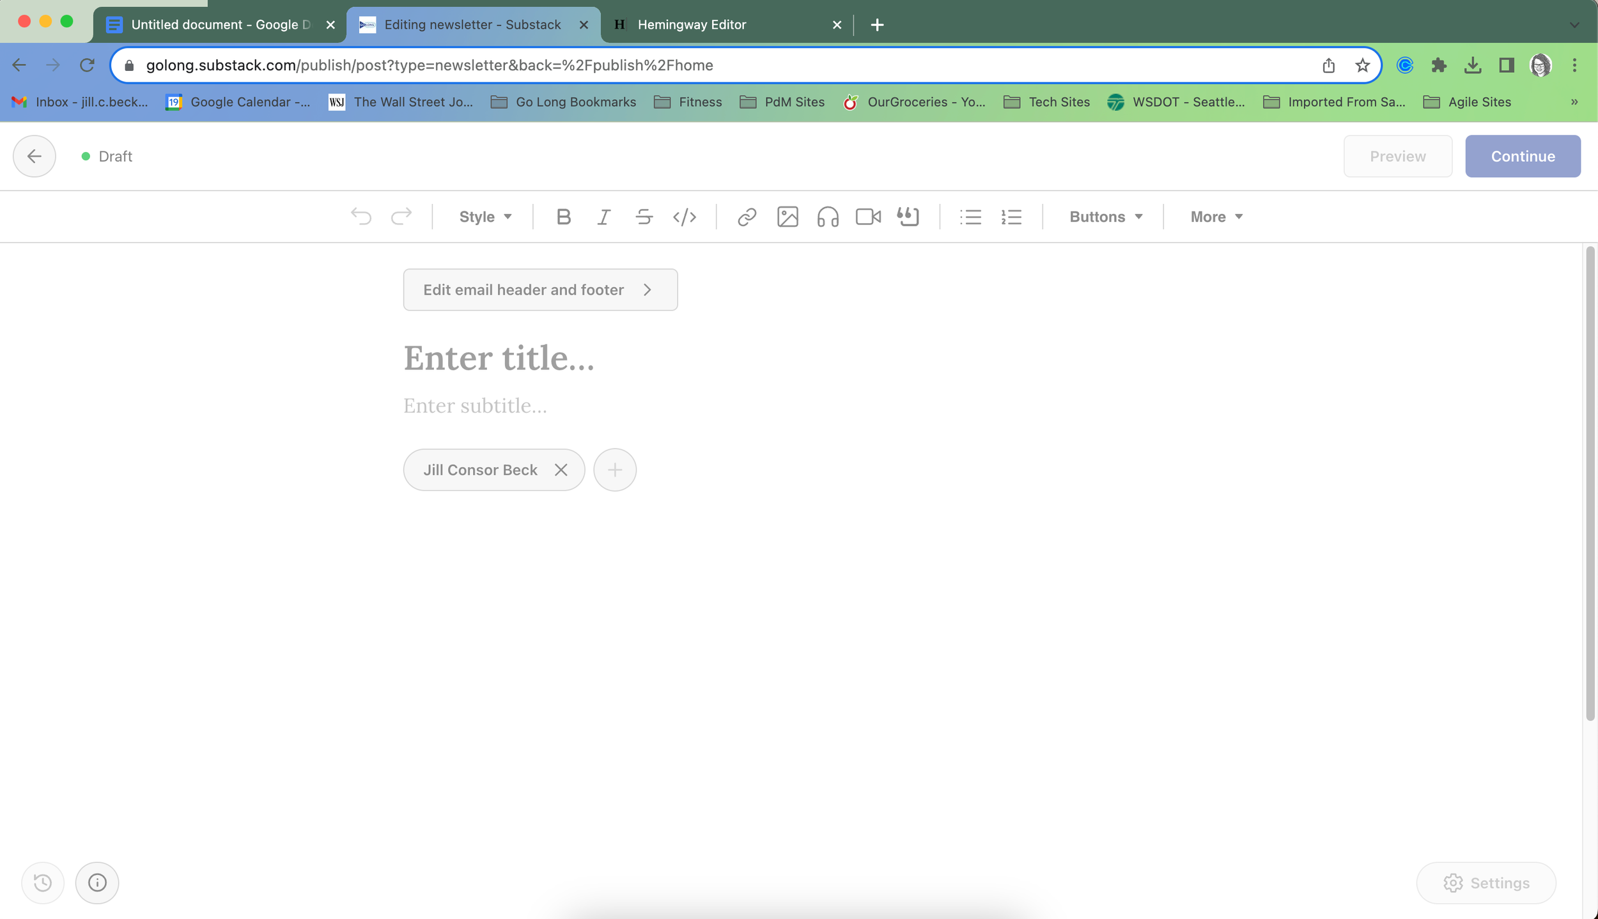This screenshot has width=1598, height=919.
Task: Insert audio using headphones icon
Action: click(828, 217)
